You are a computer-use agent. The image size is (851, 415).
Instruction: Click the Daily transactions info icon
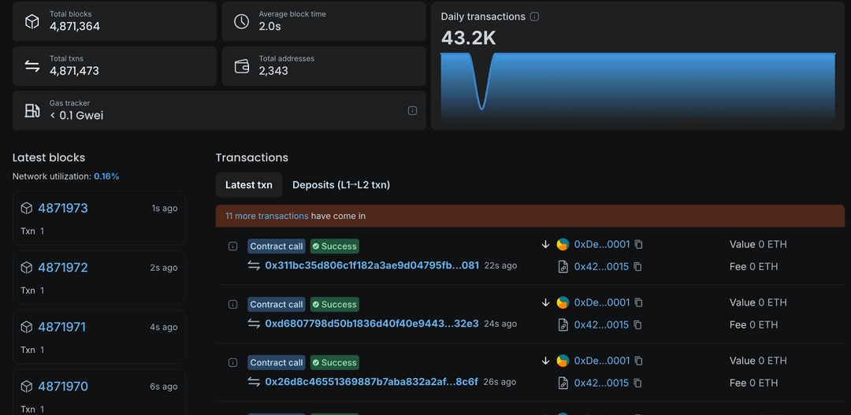[x=535, y=17]
